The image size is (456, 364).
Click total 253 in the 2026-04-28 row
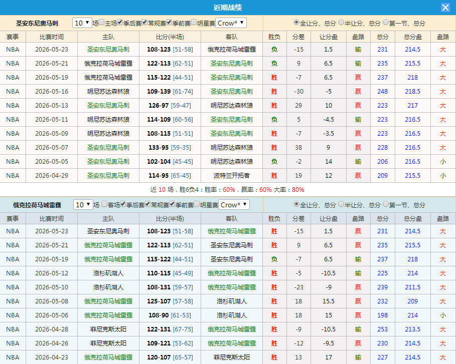point(382,329)
